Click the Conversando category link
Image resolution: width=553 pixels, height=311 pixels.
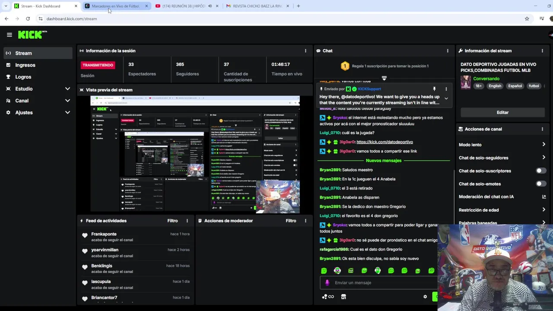[486, 79]
